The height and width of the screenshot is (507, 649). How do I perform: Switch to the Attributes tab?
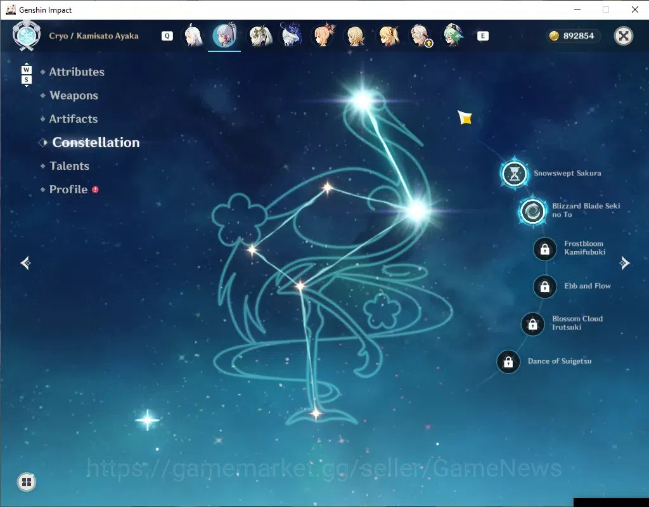tap(77, 72)
